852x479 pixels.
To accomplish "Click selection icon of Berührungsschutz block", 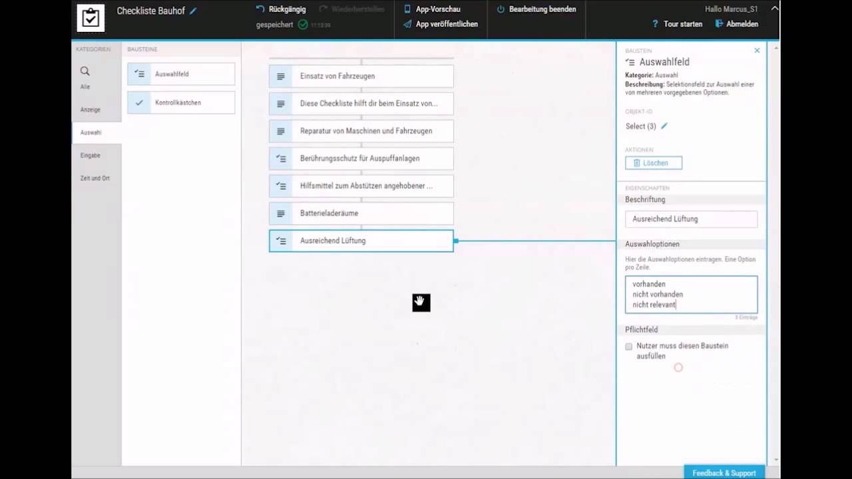I will [x=281, y=158].
